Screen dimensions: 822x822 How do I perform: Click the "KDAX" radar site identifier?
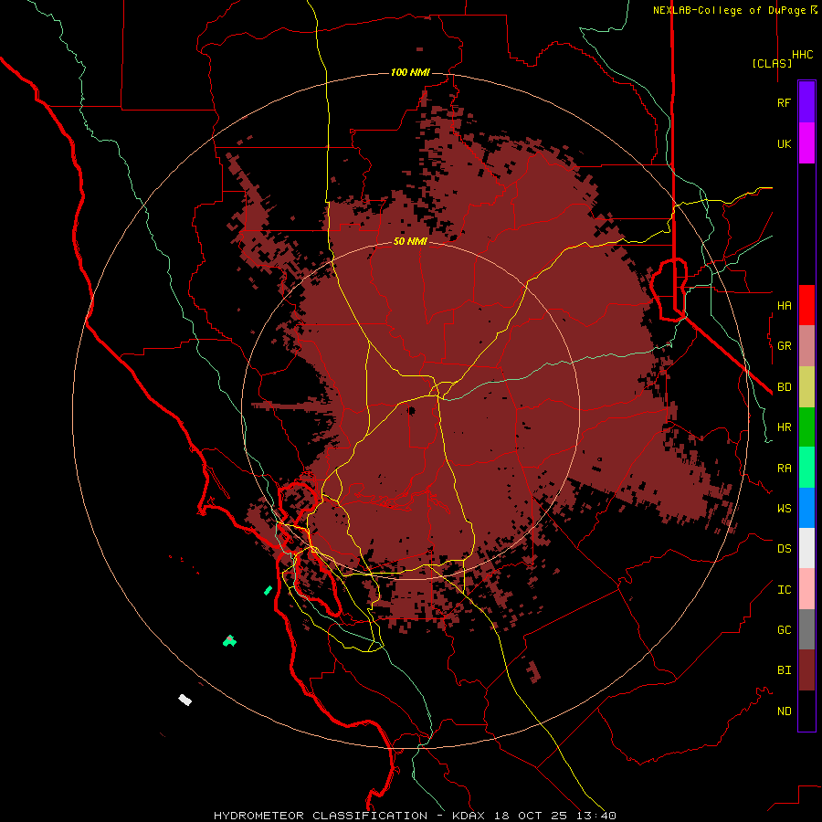click(469, 816)
